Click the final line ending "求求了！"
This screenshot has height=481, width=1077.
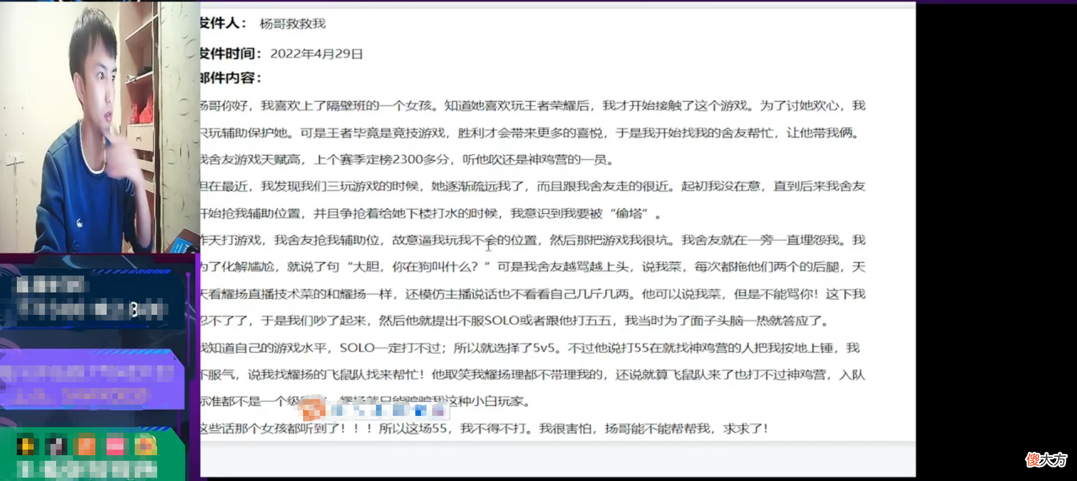click(x=484, y=429)
